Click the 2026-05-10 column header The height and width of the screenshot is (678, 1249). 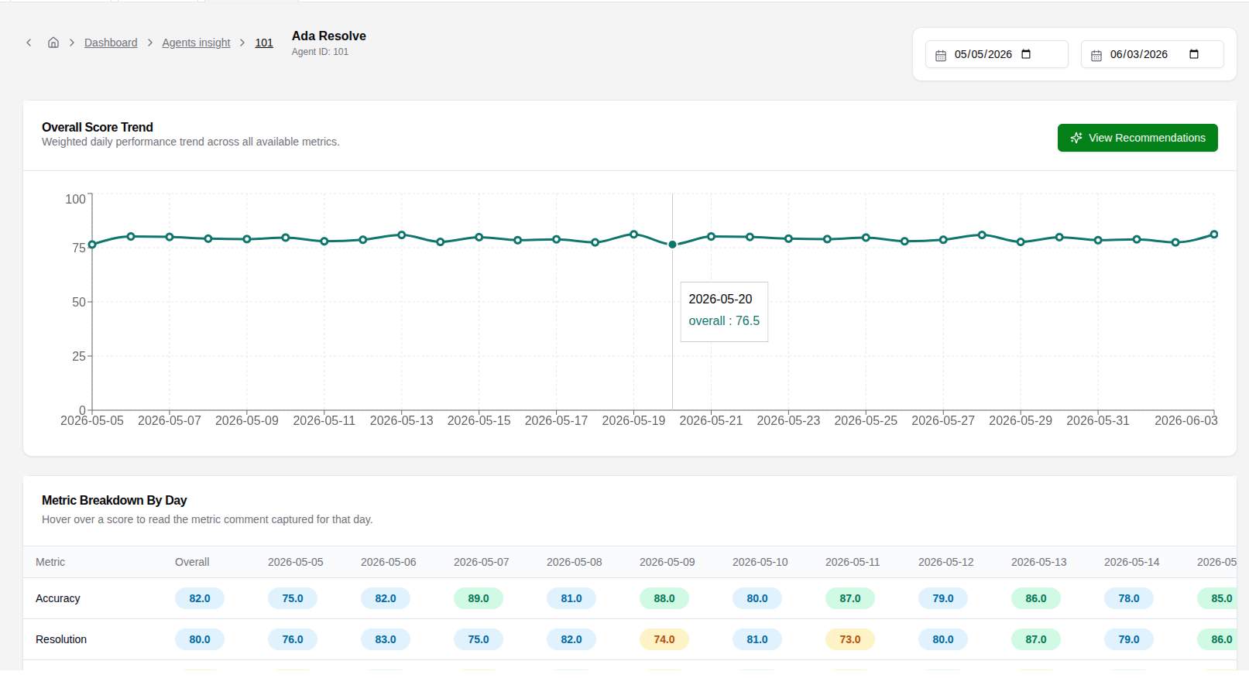coord(760,562)
